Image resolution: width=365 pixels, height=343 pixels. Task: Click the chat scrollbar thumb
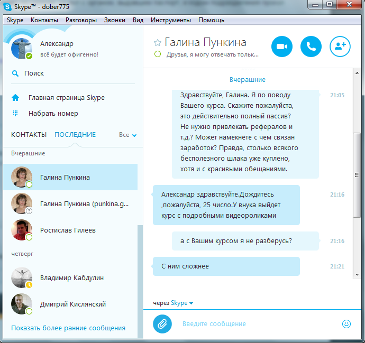coord(357,175)
